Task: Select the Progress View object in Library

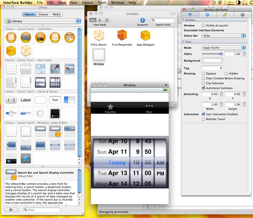Action: pos(26,113)
